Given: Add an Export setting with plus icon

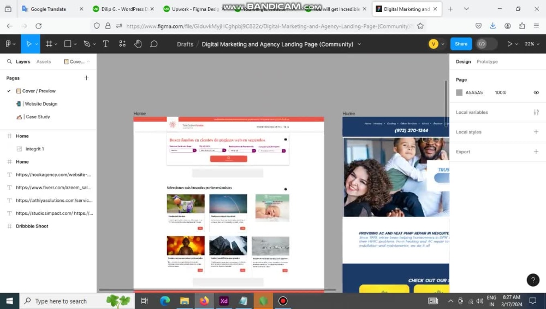Looking at the screenshot, I should tap(536, 151).
